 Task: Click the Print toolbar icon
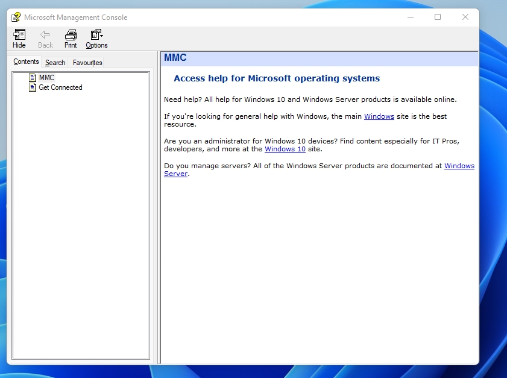[x=71, y=35]
